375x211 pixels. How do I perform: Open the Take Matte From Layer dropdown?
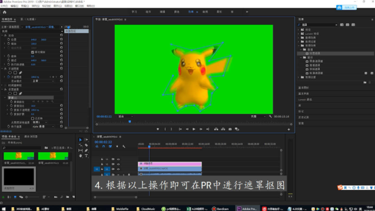[x=40, y=122]
